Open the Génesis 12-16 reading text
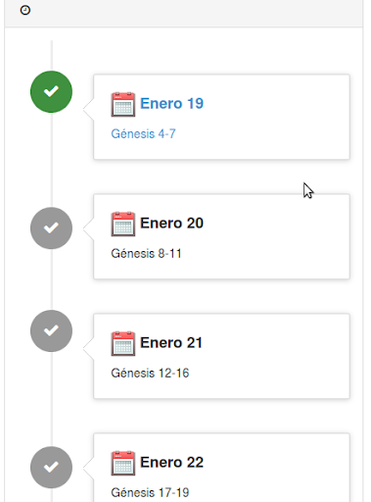Screen dimensions: 371x502 (150, 373)
